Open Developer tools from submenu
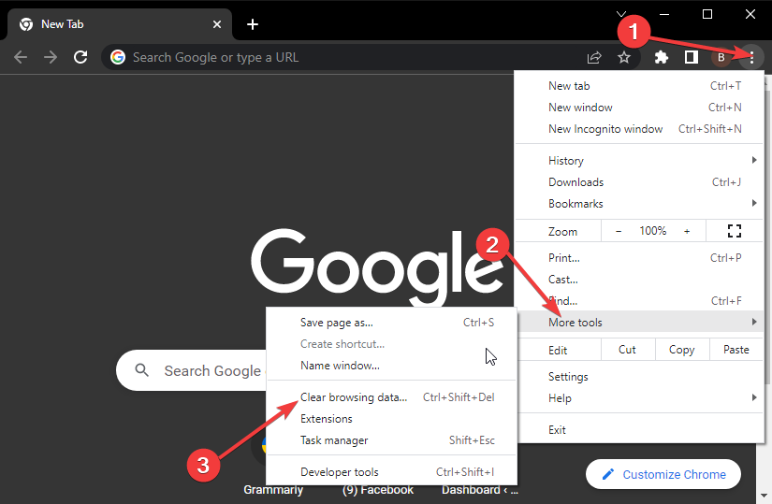This screenshot has width=772, height=504. 391,472
